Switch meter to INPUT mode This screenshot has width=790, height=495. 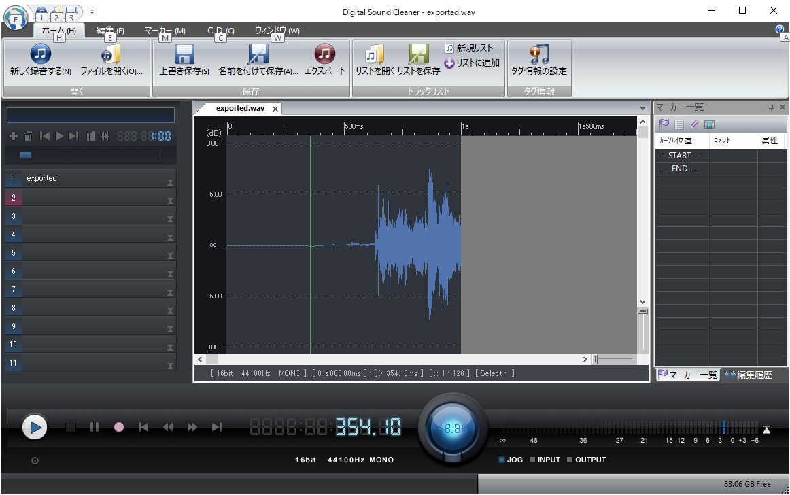[545, 460]
